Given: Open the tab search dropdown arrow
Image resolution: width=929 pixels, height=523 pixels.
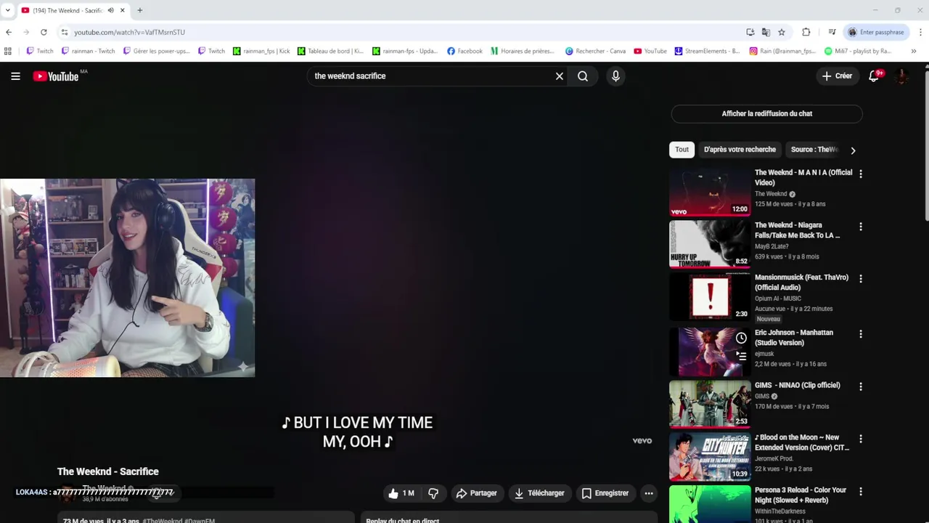Looking at the screenshot, I should pyautogui.click(x=8, y=10).
